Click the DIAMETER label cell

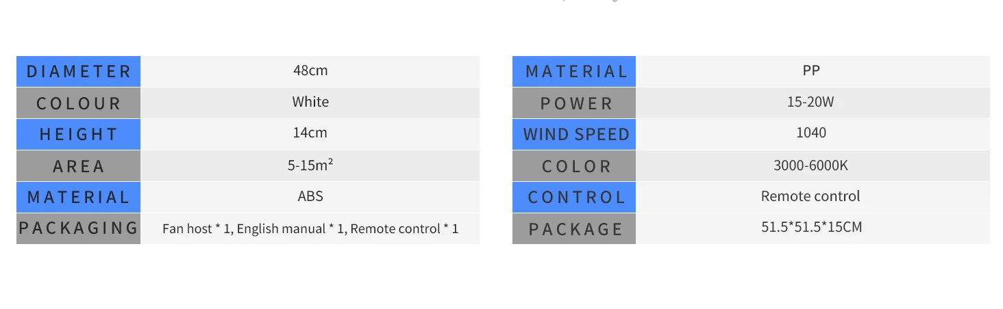coord(78,71)
